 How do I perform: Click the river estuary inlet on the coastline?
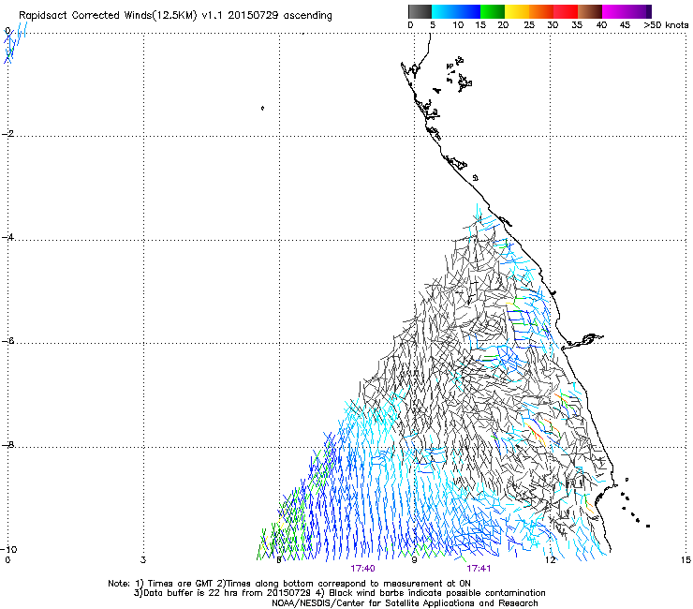click(584, 340)
